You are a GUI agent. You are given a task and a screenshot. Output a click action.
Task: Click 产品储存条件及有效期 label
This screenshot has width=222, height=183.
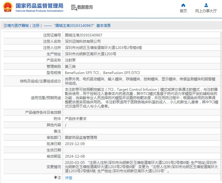click(x=43, y=112)
